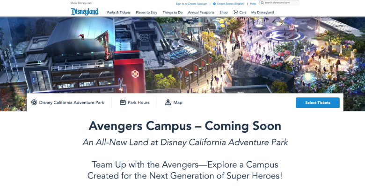Click the Disney California Adventure Park badge icon
The width and height of the screenshot is (365, 191).
point(34,102)
